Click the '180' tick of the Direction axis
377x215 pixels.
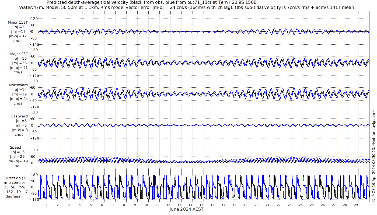point(34,175)
